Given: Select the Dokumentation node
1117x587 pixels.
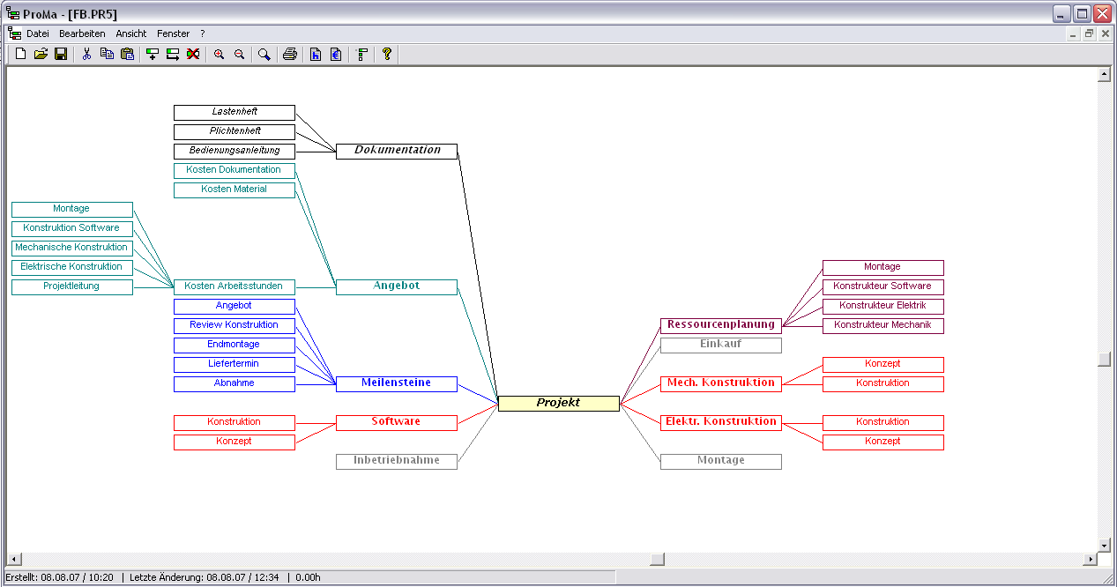Looking at the screenshot, I should click(397, 151).
